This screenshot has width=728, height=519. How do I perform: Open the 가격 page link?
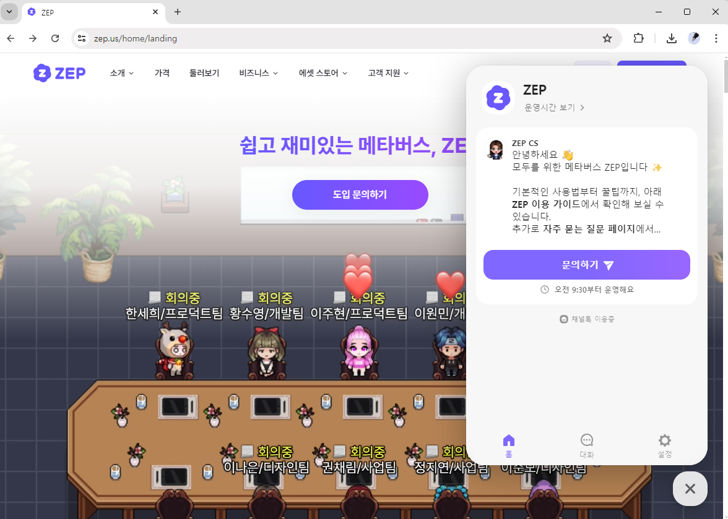pos(162,73)
